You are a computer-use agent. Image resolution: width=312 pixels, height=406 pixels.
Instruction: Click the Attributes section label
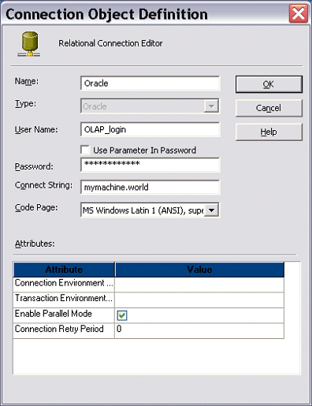pos(35,244)
